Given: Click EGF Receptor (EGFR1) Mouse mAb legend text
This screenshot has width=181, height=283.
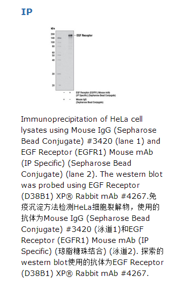Looking at the screenshot, I should pyautogui.click(x=95, y=94).
